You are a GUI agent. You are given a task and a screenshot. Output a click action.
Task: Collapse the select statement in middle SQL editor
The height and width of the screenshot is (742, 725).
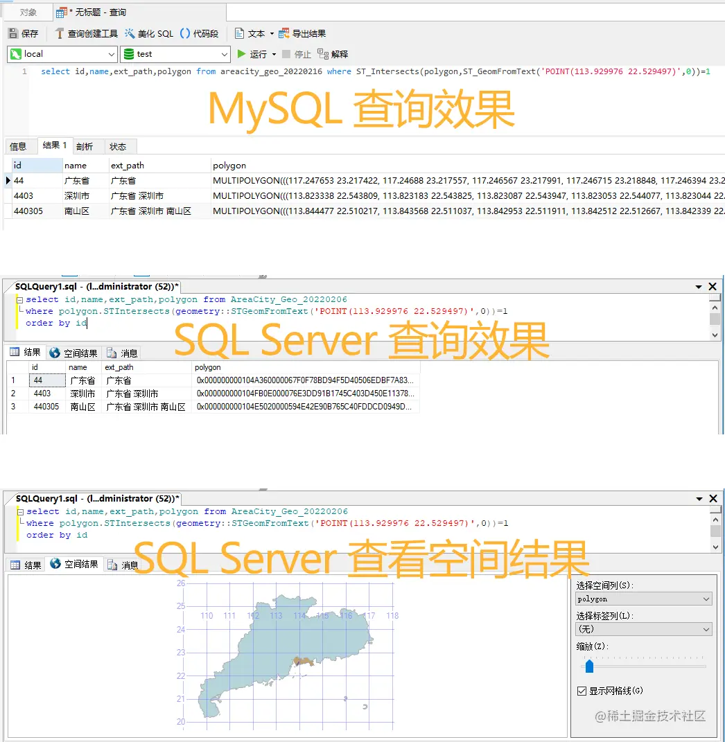click(19, 300)
